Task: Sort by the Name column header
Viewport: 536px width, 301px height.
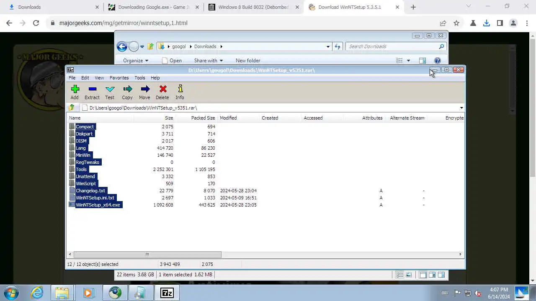Action: coord(100,118)
